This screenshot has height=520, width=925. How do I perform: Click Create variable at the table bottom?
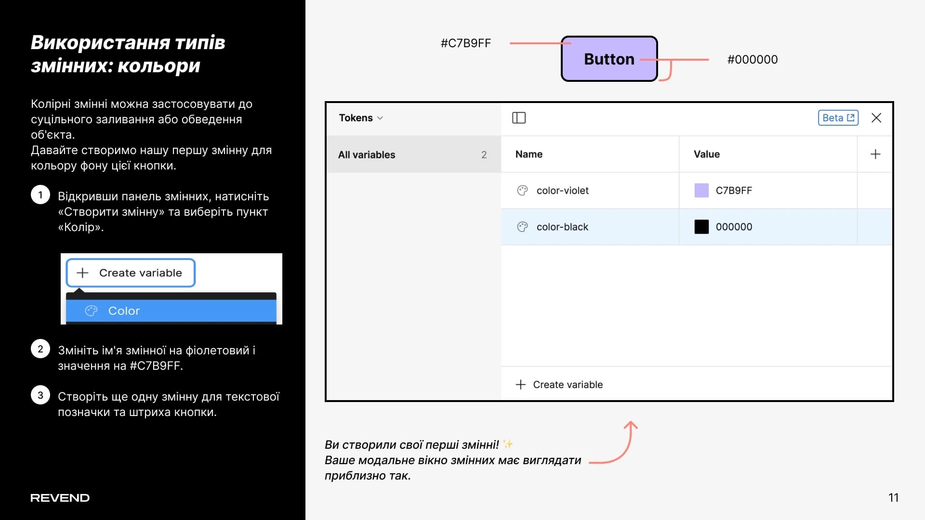568,385
